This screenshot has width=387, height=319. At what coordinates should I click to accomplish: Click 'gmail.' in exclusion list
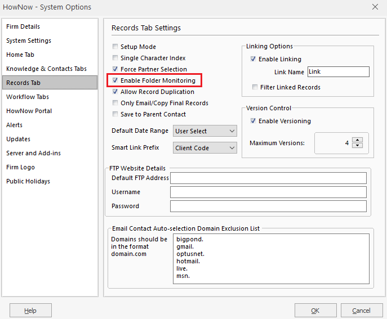pos(185,246)
